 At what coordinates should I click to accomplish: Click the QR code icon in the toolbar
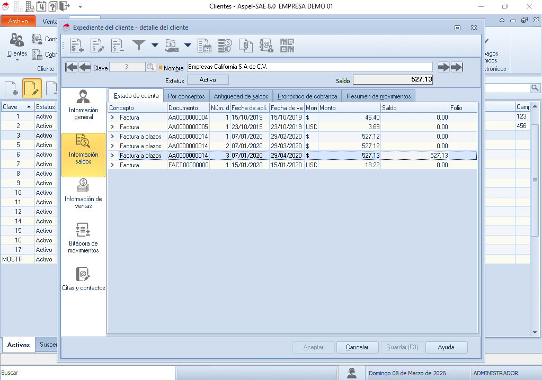click(x=287, y=46)
